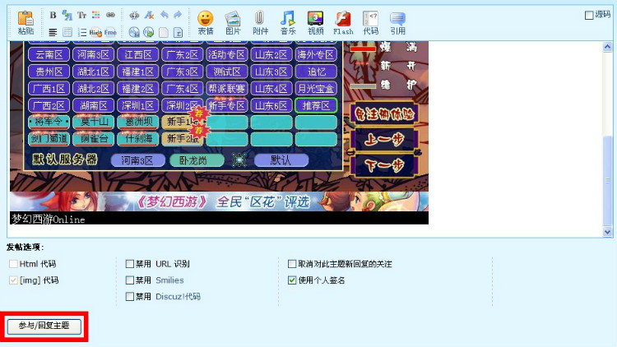The image size is (617, 347).
Task: Click the 粘贴 paste icon
Action: [26, 23]
